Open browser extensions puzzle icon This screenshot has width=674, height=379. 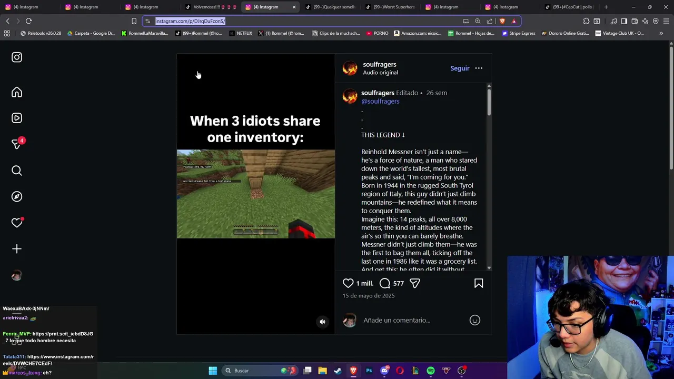coord(586,21)
